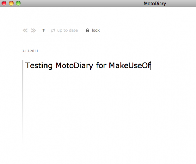Click the "lock" text label
The image size is (196, 164).
(96, 30)
